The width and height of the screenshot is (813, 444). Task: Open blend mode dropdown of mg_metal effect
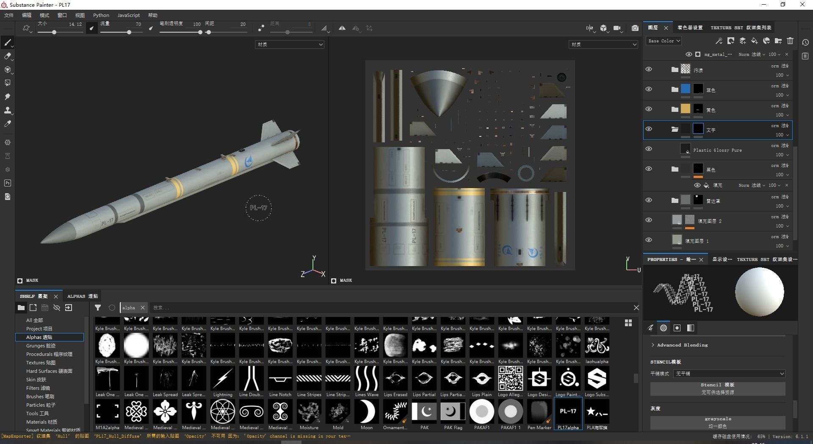click(x=752, y=54)
